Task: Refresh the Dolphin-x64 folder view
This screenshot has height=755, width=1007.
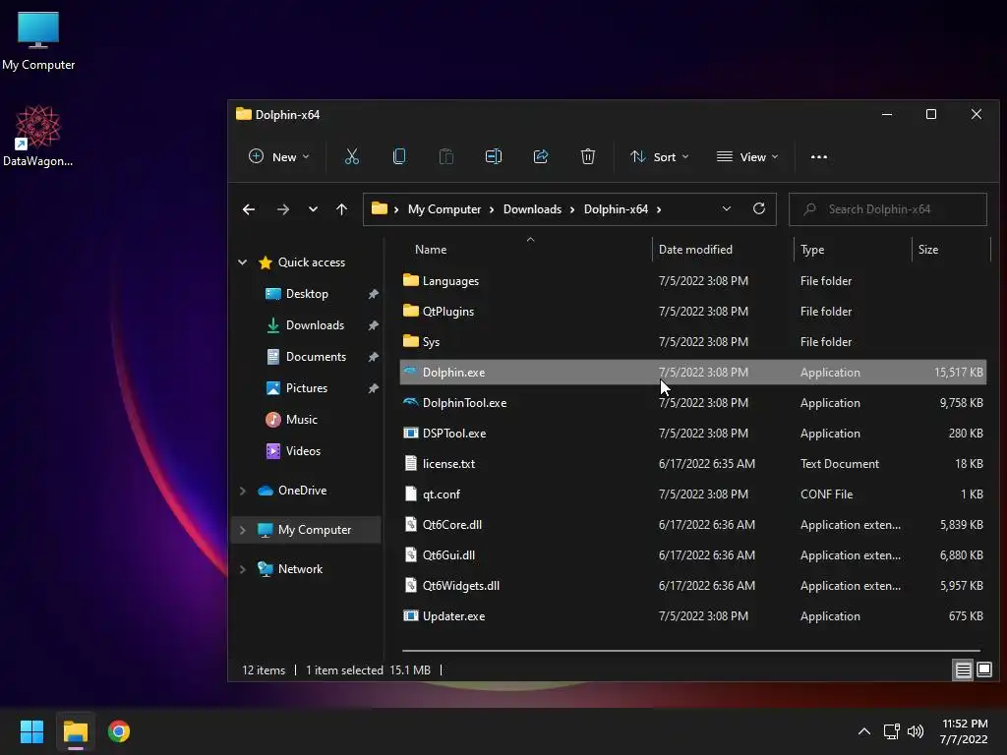Action: tap(758, 208)
